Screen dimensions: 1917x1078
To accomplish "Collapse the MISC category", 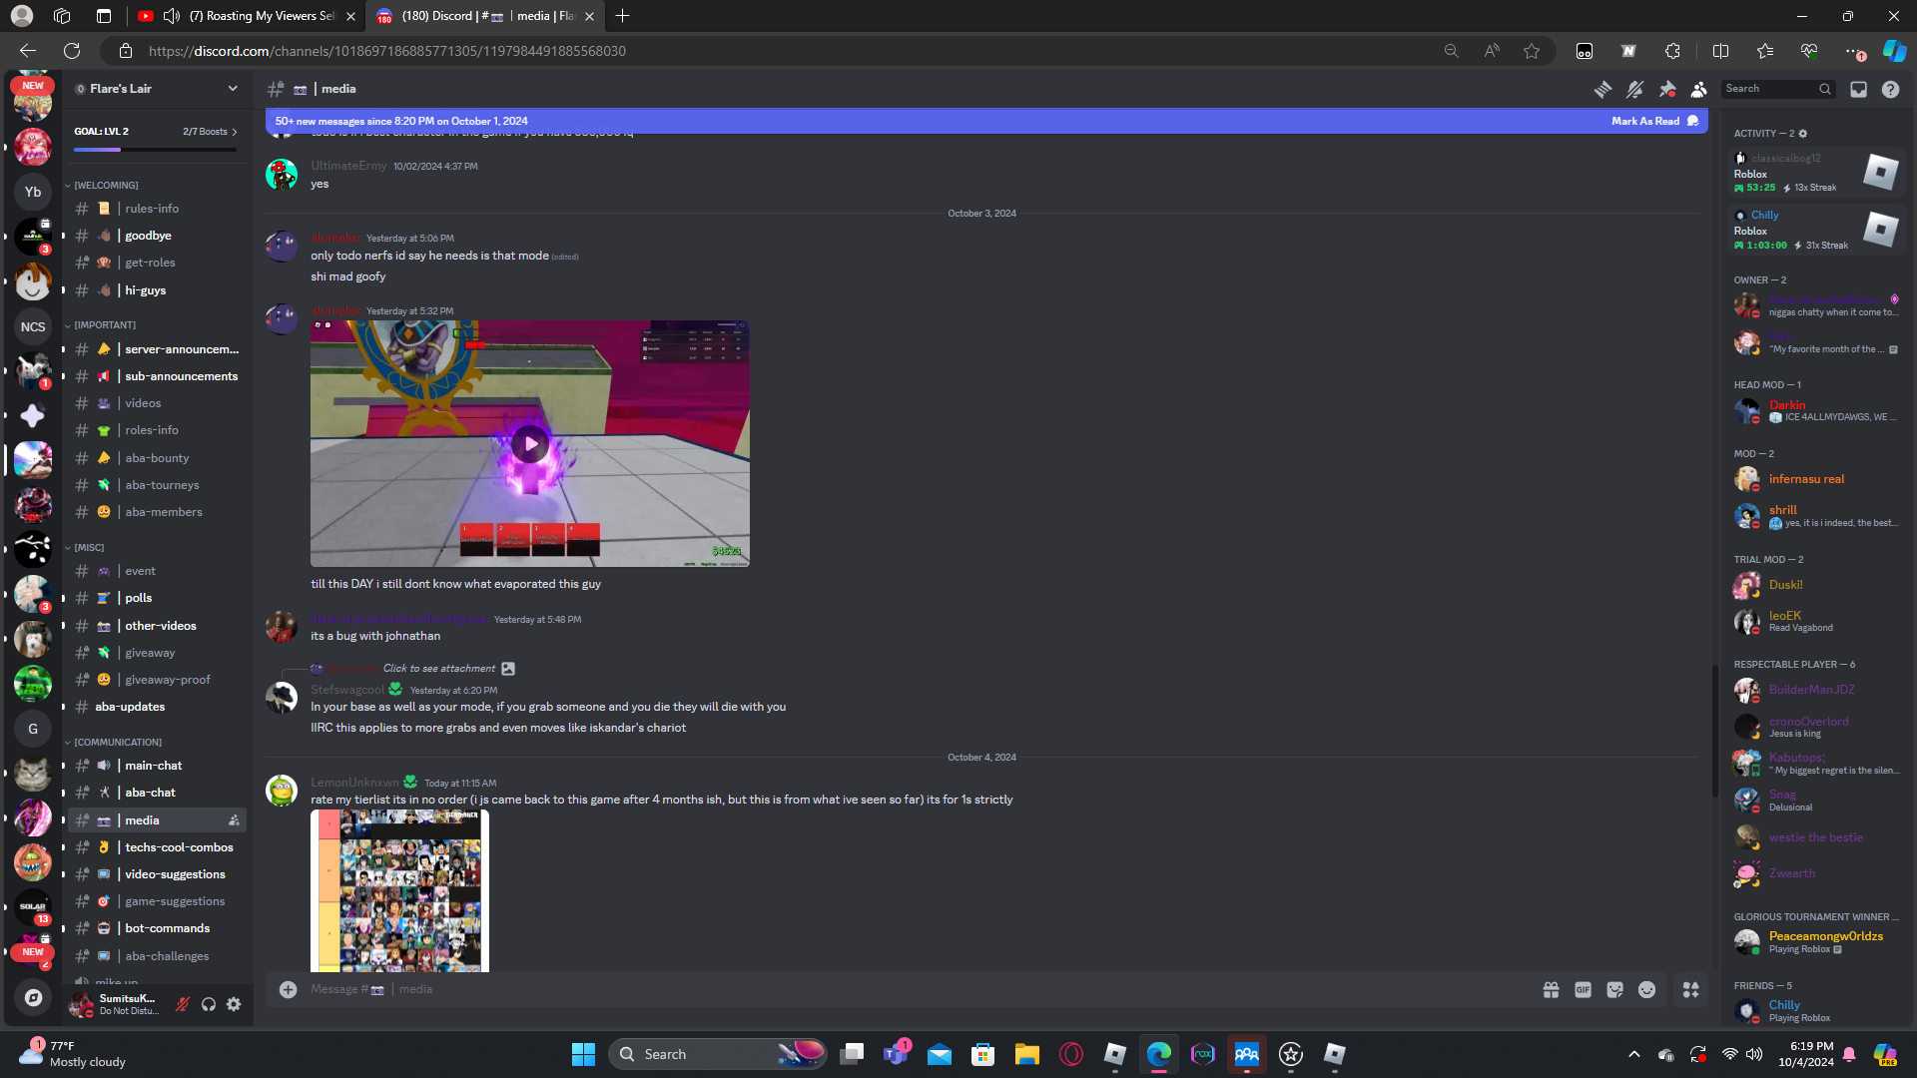I will (89, 548).
